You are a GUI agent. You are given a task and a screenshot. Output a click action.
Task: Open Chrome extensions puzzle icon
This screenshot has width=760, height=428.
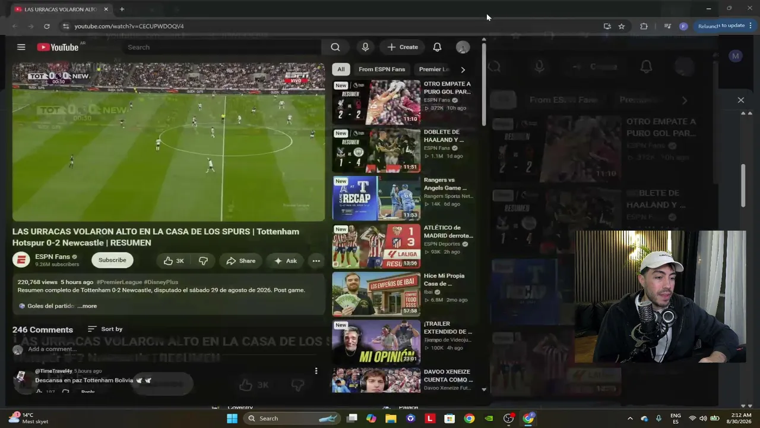pyautogui.click(x=644, y=26)
